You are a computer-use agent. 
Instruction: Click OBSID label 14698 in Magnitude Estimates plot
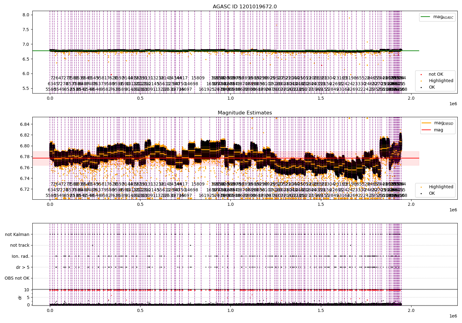[x=191, y=190]
